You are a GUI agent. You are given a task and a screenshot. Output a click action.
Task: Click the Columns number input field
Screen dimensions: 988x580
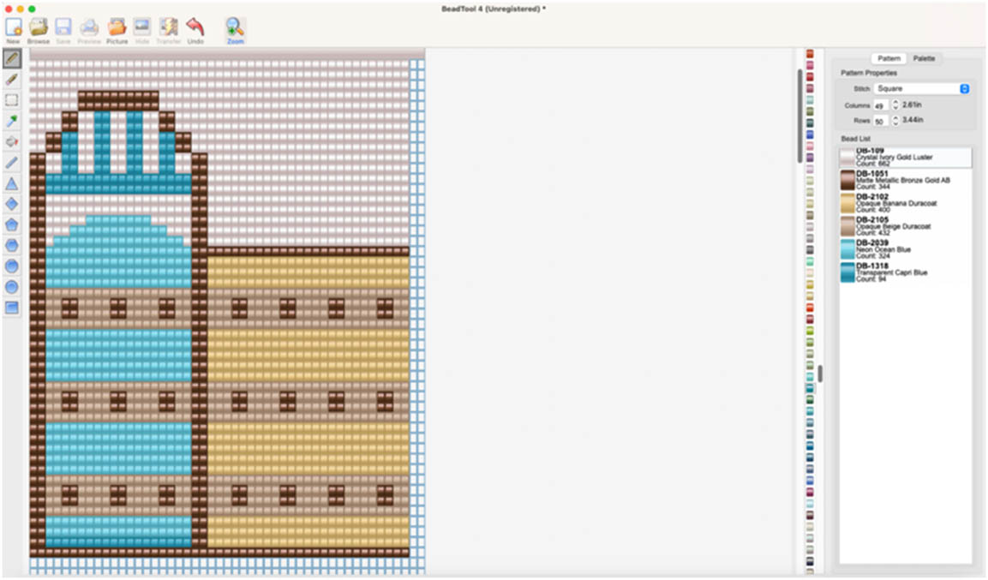[880, 105]
